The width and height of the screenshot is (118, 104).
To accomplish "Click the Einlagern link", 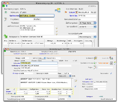I will click(90, 96).
